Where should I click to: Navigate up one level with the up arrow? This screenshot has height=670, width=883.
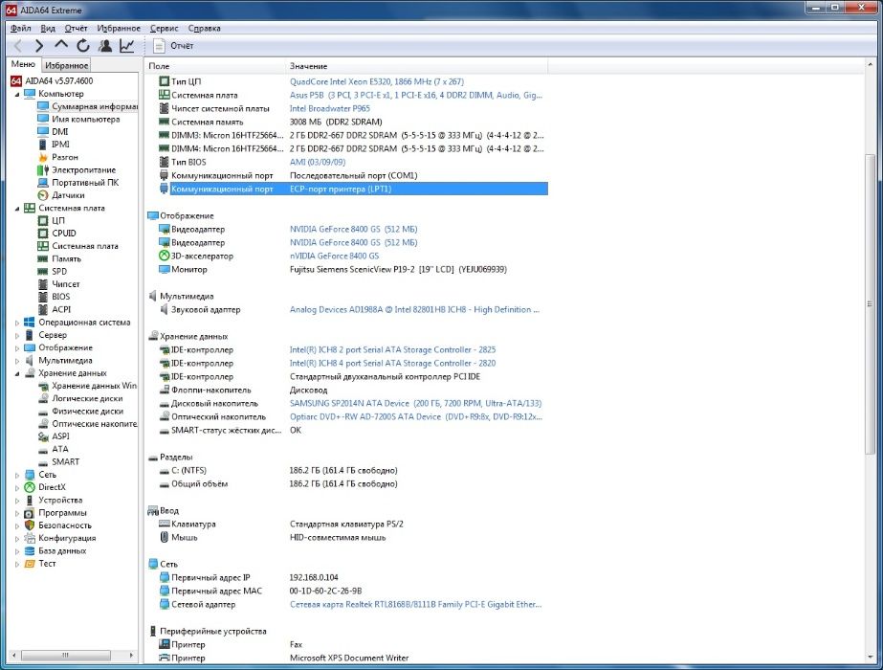(x=61, y=45)
